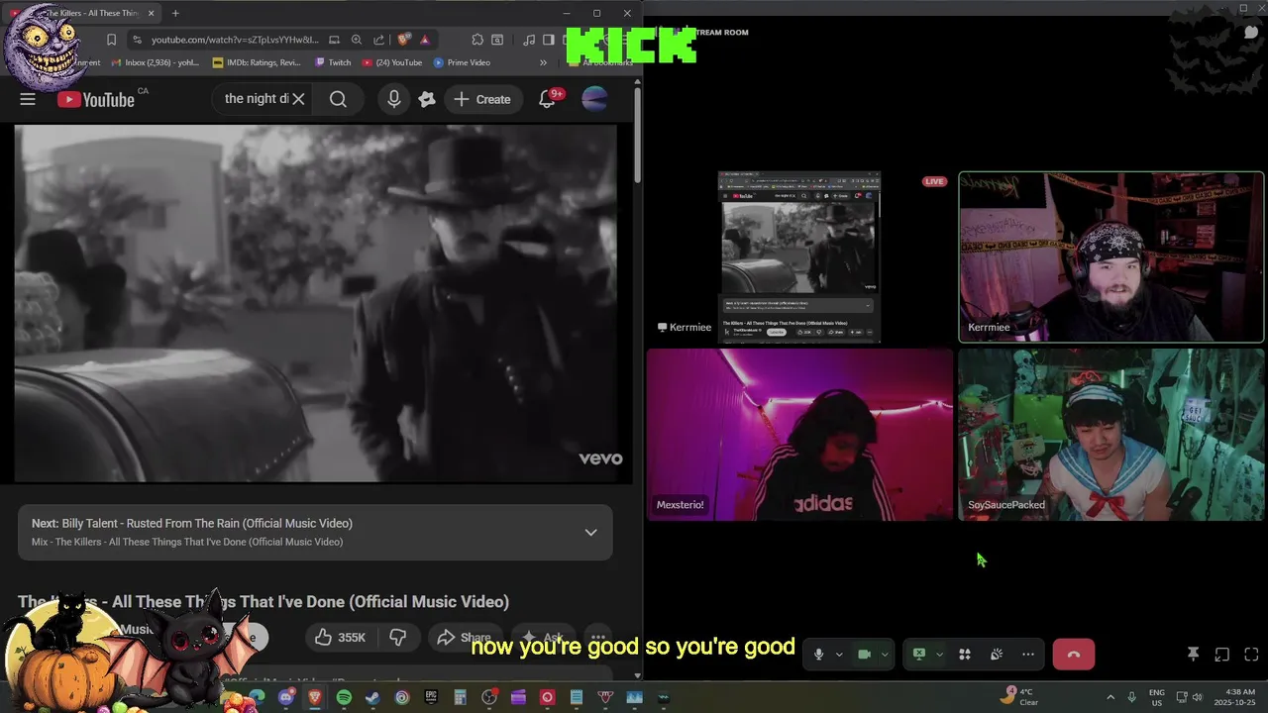Click the YouTube video player
Viewport: 1268px width, 713px height.
(317, 303)
